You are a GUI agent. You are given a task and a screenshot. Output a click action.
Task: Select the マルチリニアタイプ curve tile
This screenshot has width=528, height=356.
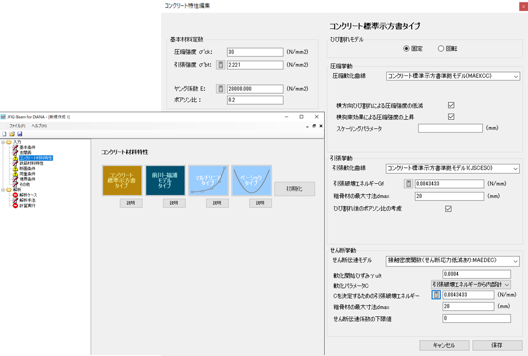[208, 181]
